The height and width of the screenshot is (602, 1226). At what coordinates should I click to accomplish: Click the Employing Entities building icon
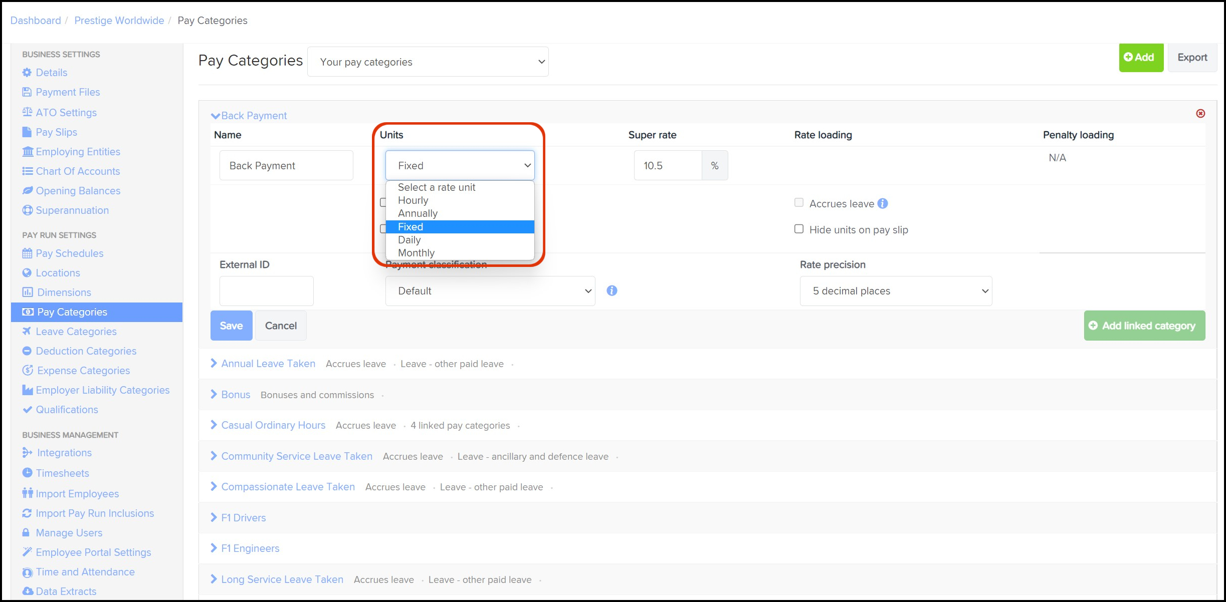point(28,152)
